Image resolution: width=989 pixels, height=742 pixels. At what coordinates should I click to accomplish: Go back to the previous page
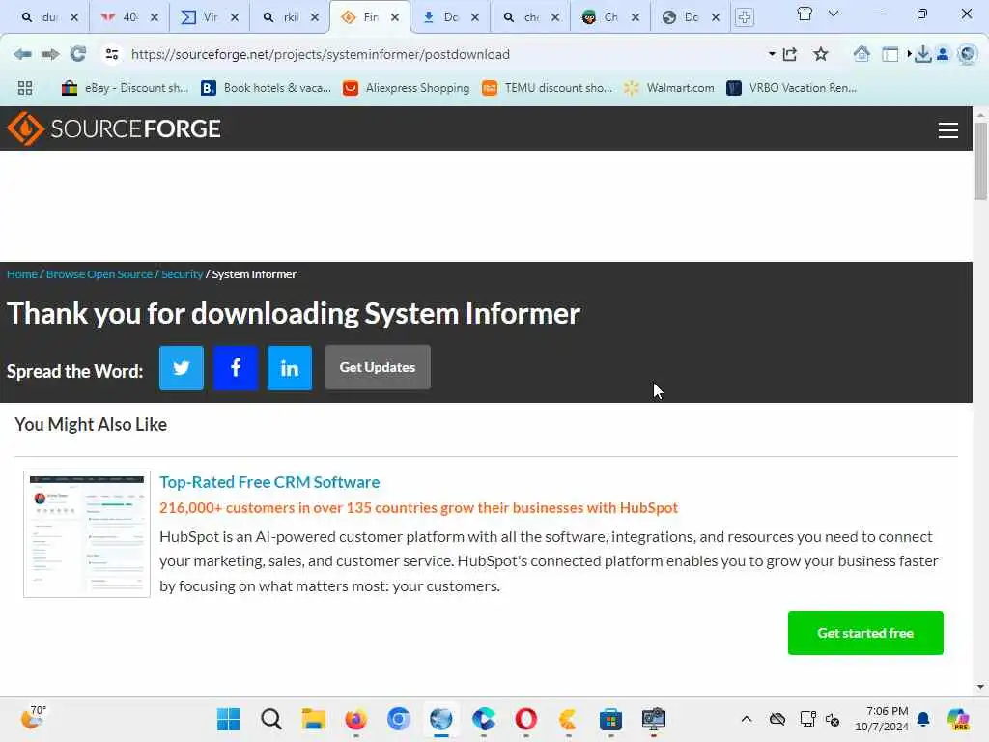[x=23, y=54]
